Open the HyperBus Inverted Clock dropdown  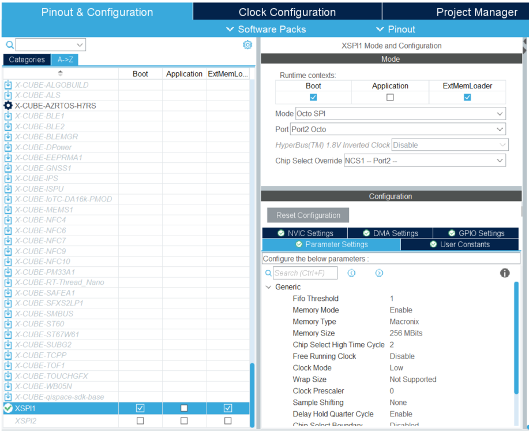pyautogui.click(x=450, y=145)
